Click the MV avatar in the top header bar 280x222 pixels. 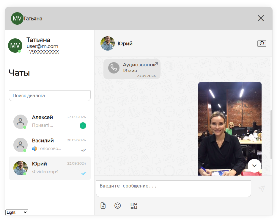tap(17, 18)
